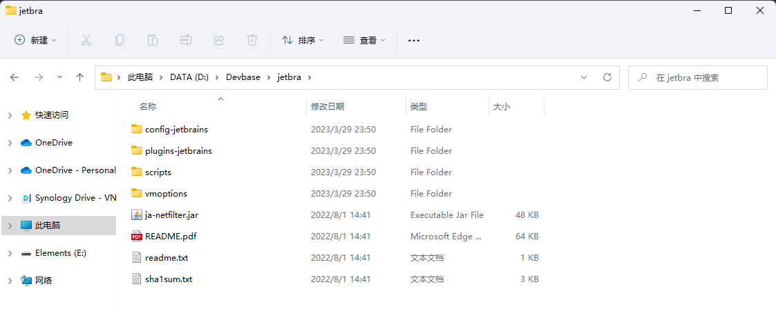This screenshot has width=776, height=309.
Task: Select 此电脑 in the sidebar
Action: pos(48,226)
